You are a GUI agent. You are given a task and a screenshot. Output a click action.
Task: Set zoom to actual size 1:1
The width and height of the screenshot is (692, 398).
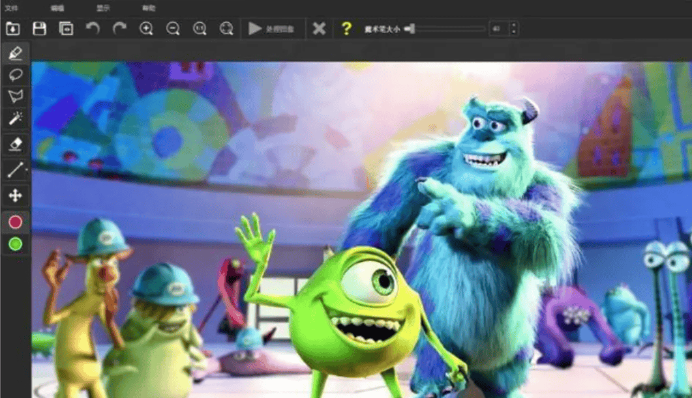[x=200, y=29]
